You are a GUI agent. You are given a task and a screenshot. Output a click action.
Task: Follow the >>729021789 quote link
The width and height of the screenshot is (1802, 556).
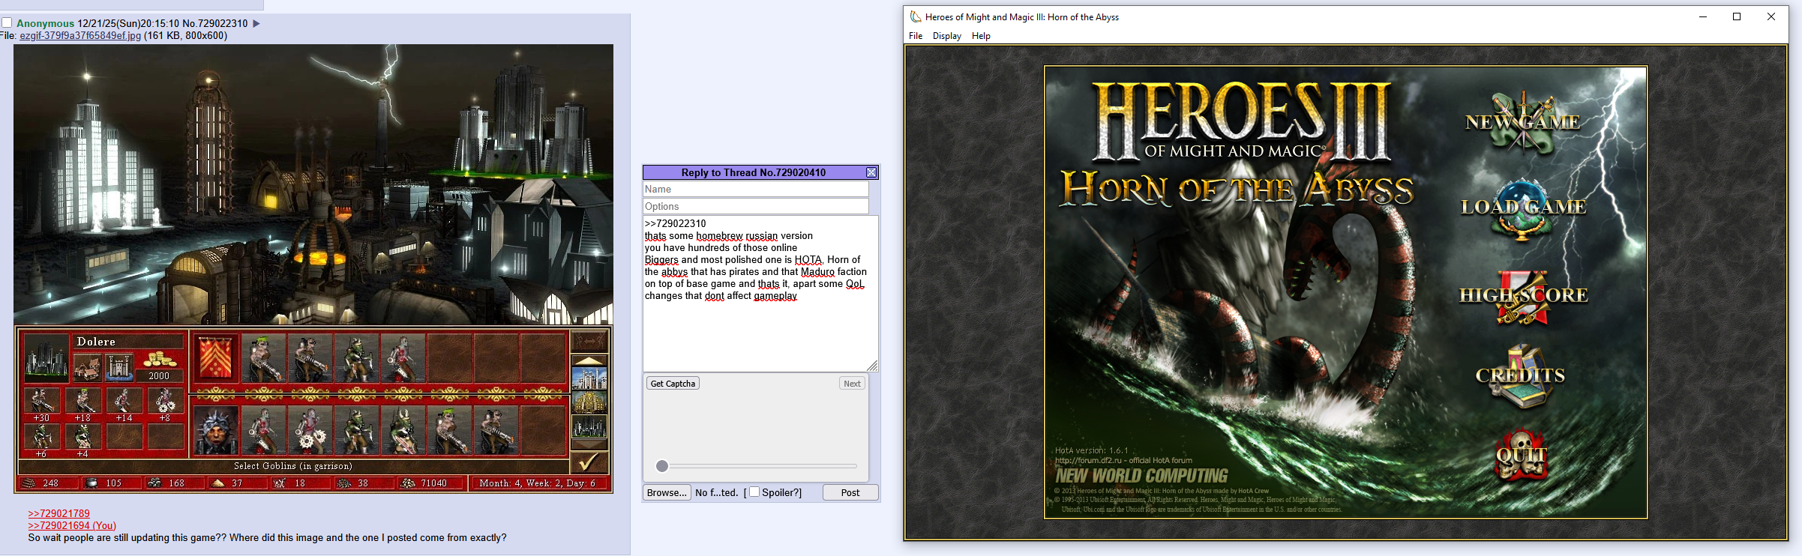coord(58,513)
